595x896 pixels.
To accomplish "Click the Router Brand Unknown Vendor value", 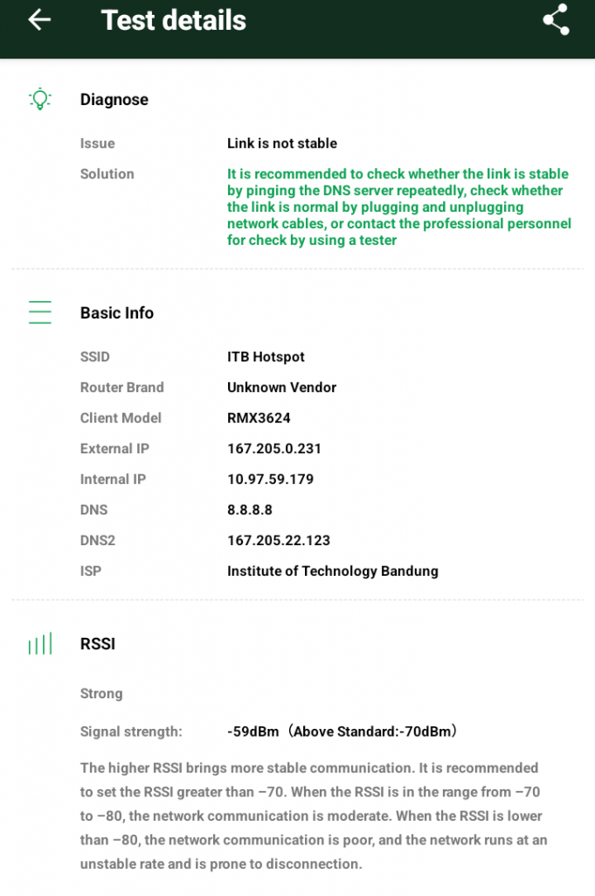I will point(281,388).
